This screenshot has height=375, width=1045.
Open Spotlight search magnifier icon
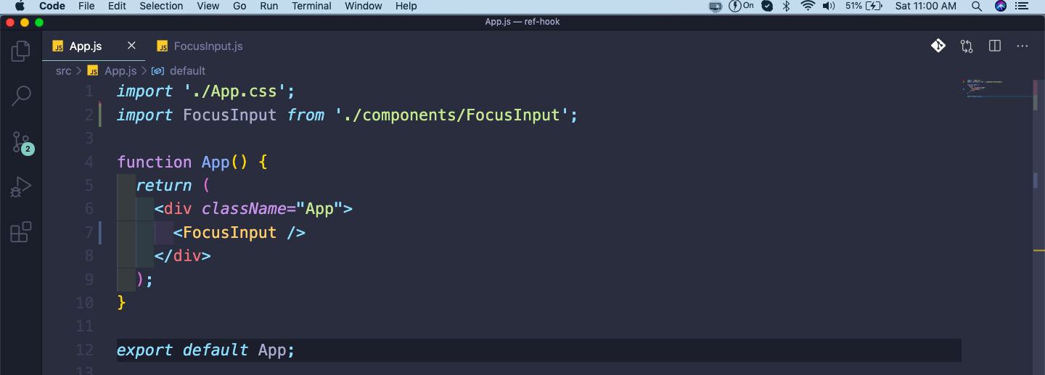pyautogui.click(x=977, y=6)
